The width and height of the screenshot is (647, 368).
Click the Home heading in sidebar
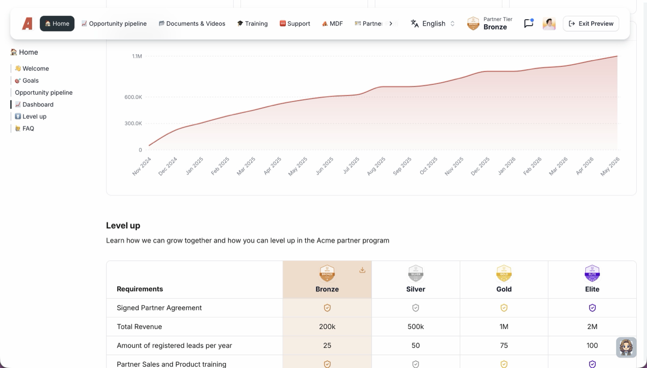(x=24, y=52)
